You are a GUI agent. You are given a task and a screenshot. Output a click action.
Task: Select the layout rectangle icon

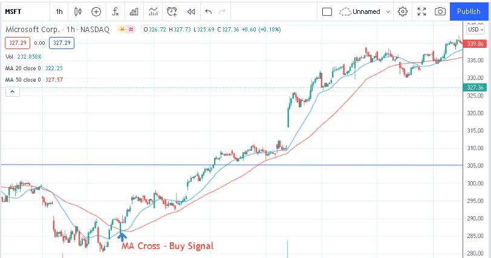pos(327,12)
